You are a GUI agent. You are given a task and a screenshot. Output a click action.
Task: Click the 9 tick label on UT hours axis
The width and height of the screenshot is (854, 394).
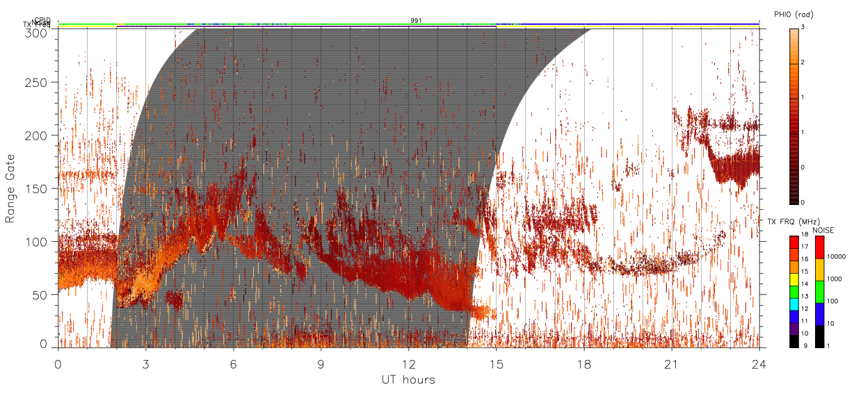(321, 364)
